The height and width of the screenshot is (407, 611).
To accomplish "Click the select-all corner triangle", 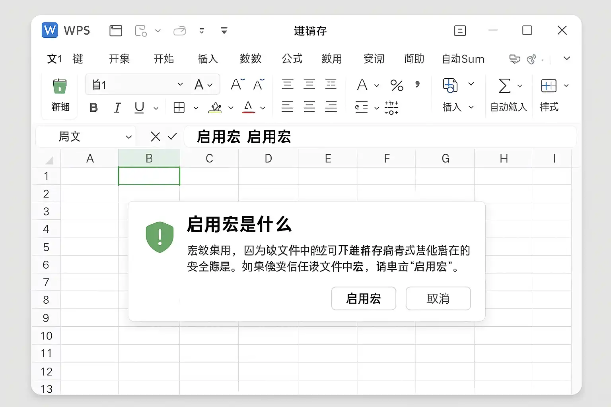I will 49,160.
